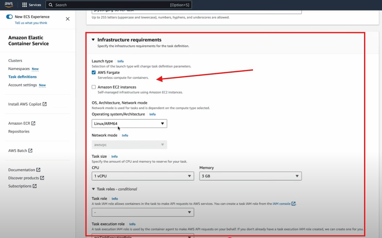
Task: Open the Memory 3 GB dropdown
Action: point(250,176)
